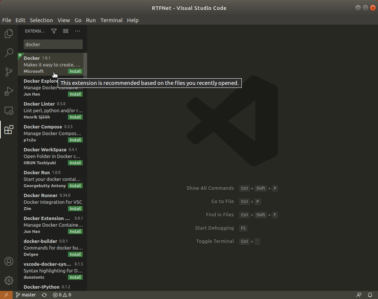This screenshot has width=378, height=299.
Task: Open the File menu
Action: (7, 20)
